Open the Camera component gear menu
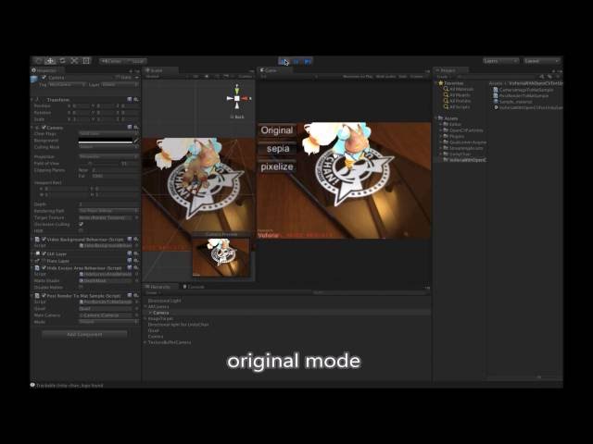Screen dimensions: 593x444 coord(135,128)
